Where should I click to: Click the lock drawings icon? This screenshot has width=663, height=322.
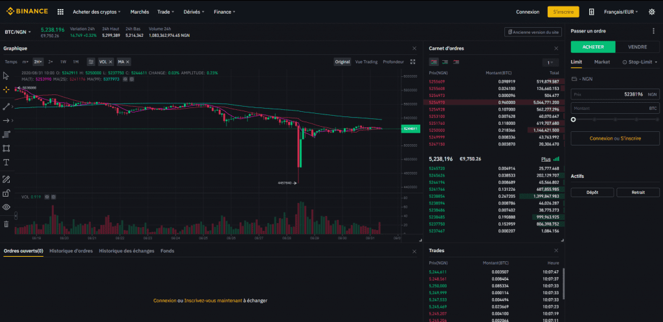(6, 193)
